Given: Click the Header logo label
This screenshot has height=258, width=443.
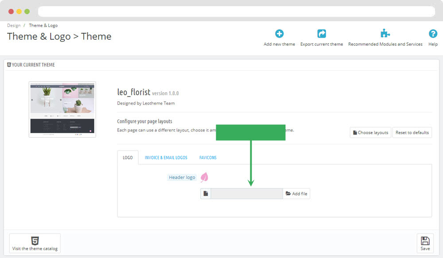Looking at the screenshot, I should point(182,177).
